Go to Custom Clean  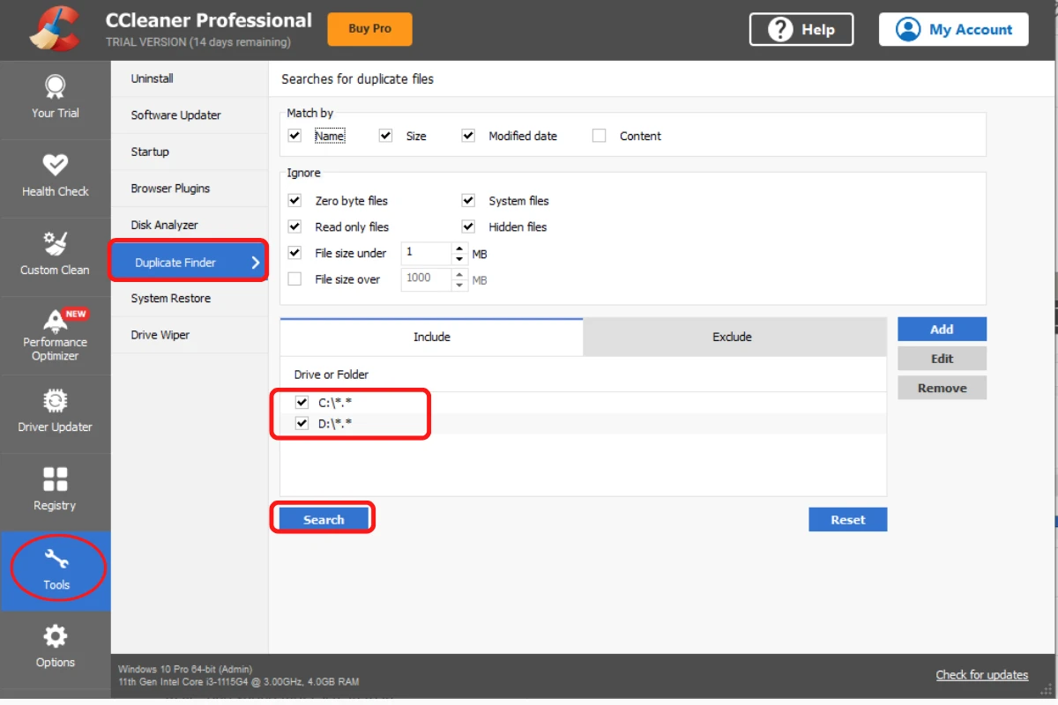click(x=55, y=256)
